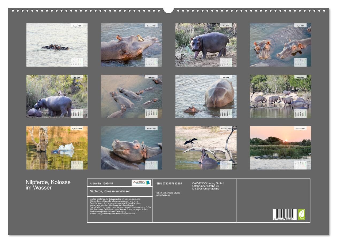
Task: Open the Januar 2026 hippo thumbnail
Action: (x=57, y=45)
